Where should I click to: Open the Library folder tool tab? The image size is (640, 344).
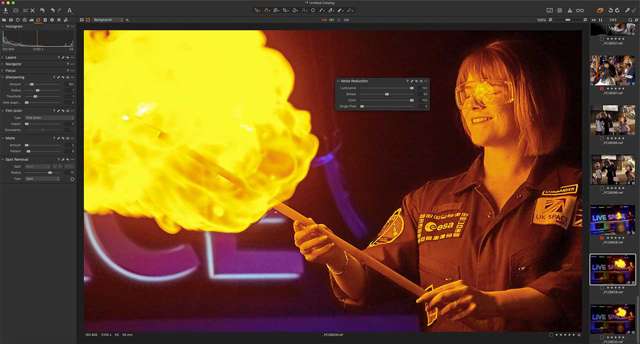(4, 19)
